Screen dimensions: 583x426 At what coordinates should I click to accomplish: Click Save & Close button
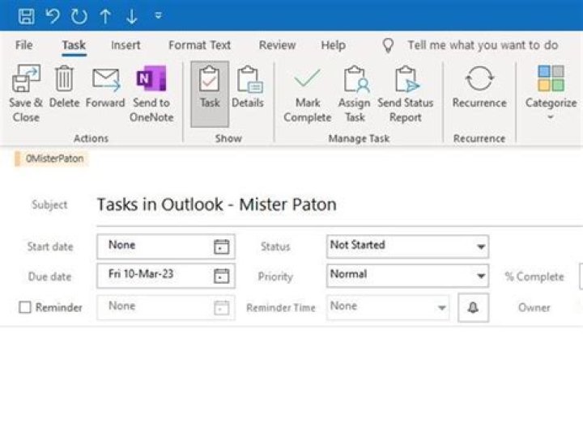26,94
